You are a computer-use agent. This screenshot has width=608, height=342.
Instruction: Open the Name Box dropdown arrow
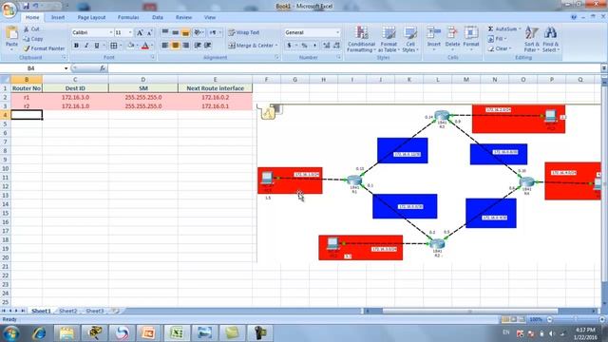click(x=66, y=68)
